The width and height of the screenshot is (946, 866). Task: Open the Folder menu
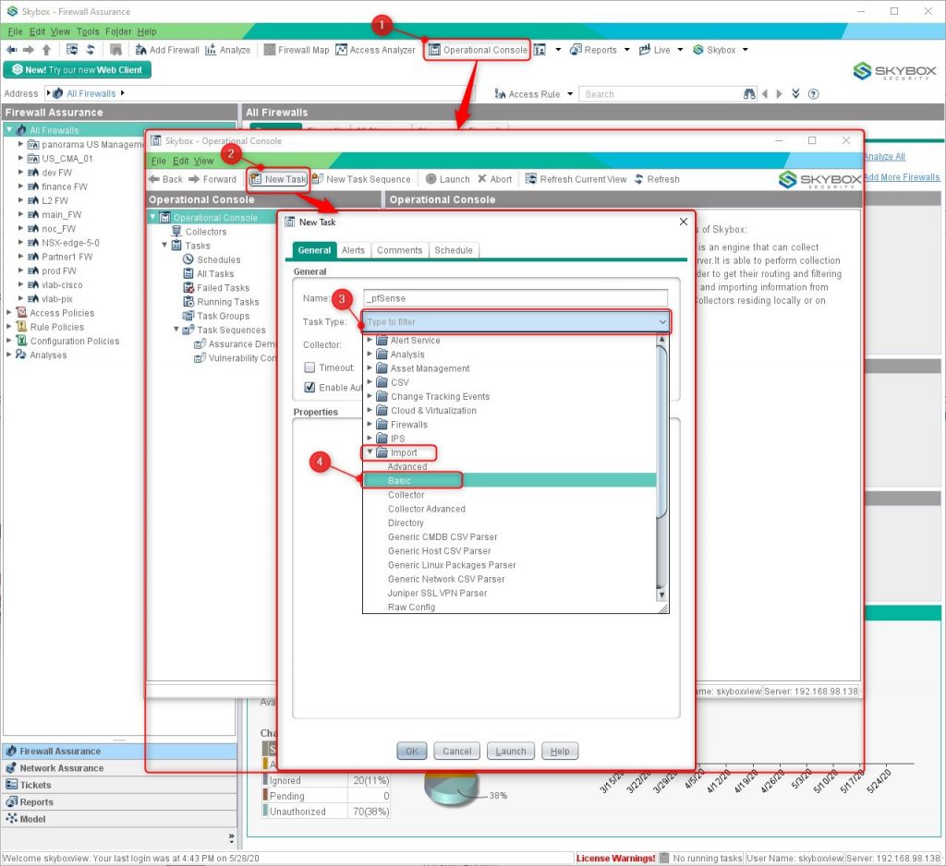(118, 31)
